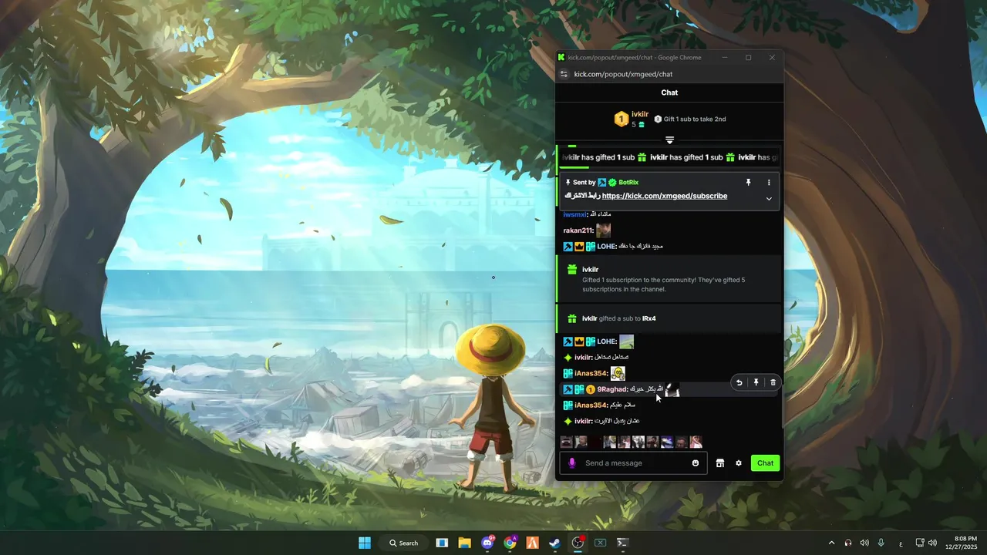The image size is (987, 555).
Task: Collapse the gift leaderboard using the handle arrow
Action: 669,140
